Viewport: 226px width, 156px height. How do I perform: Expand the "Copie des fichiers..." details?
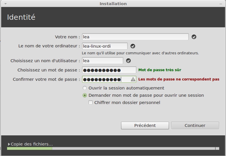(9, 144)
